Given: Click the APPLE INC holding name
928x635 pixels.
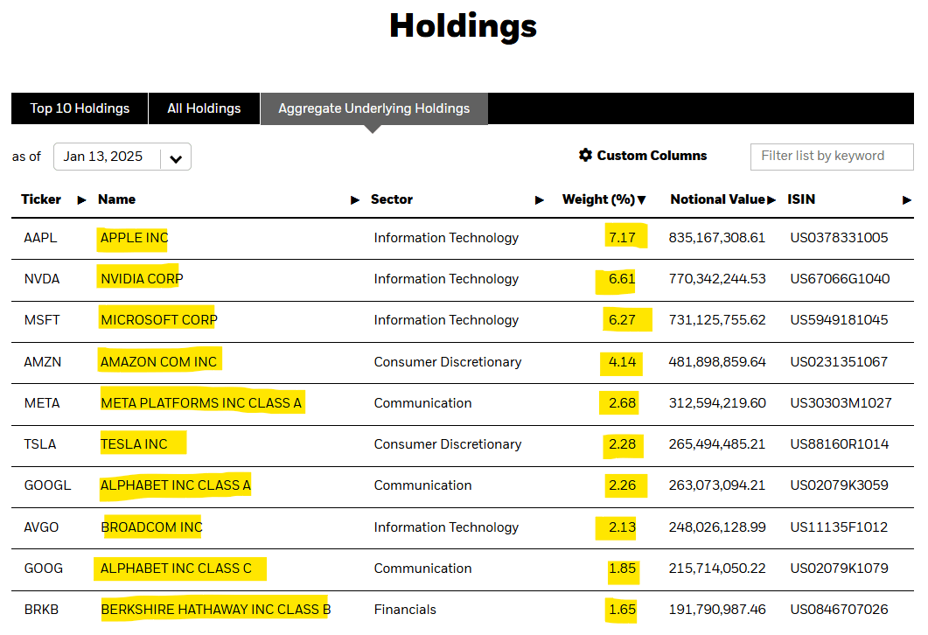Looking at the screenshot, I should 134,238.
